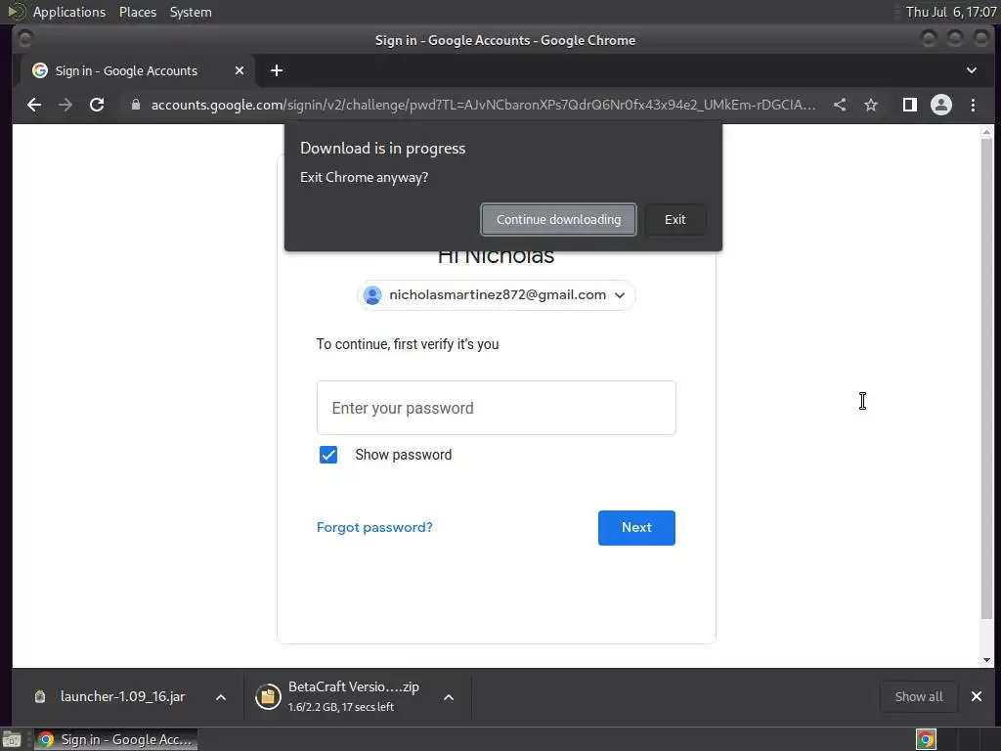This screenshot has height=751, width=1001.
Task: Uncheck the Show password checkbox
Action: point(328,455)
